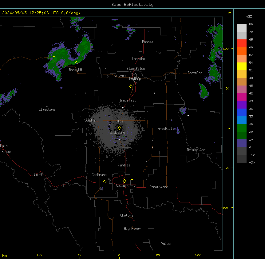Screen dimensions: 265x259
Task: Select the indigo 10-0 dBZ swatch
Action: click(x=242, y=143)
